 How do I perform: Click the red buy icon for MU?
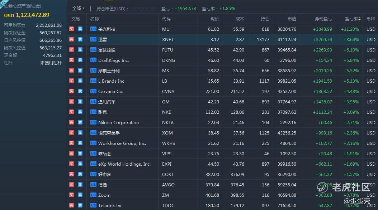72,29
